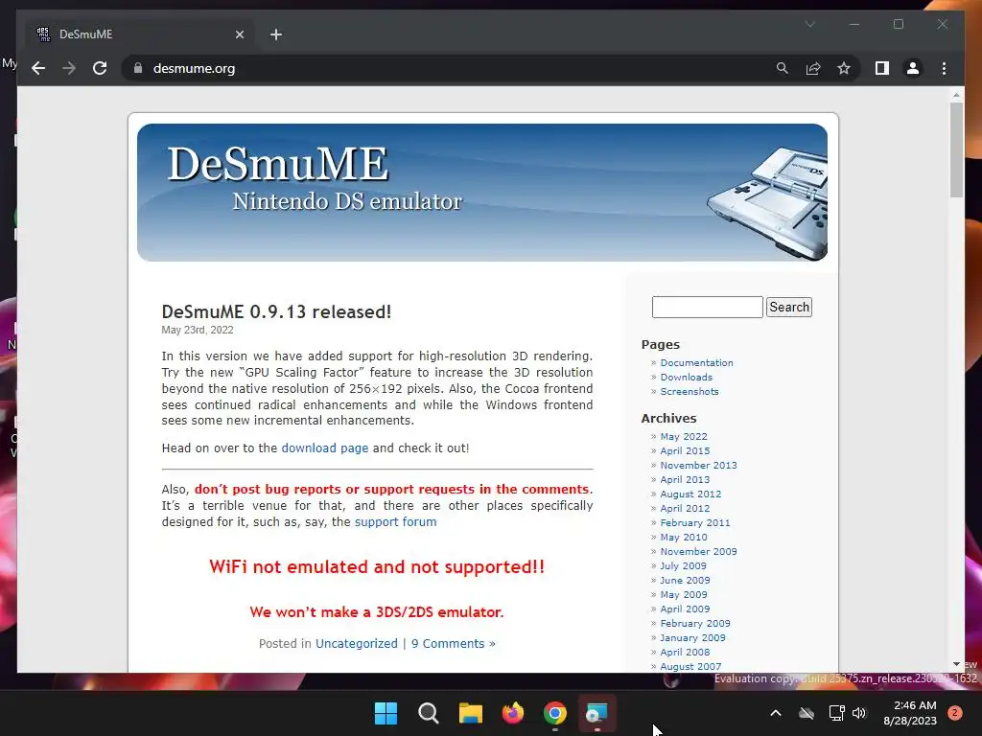Open the installer app icon in taskbar

[596, 713]
